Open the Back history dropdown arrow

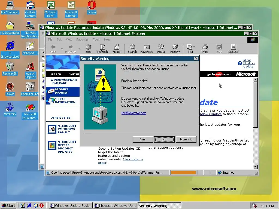coord(62,49)
